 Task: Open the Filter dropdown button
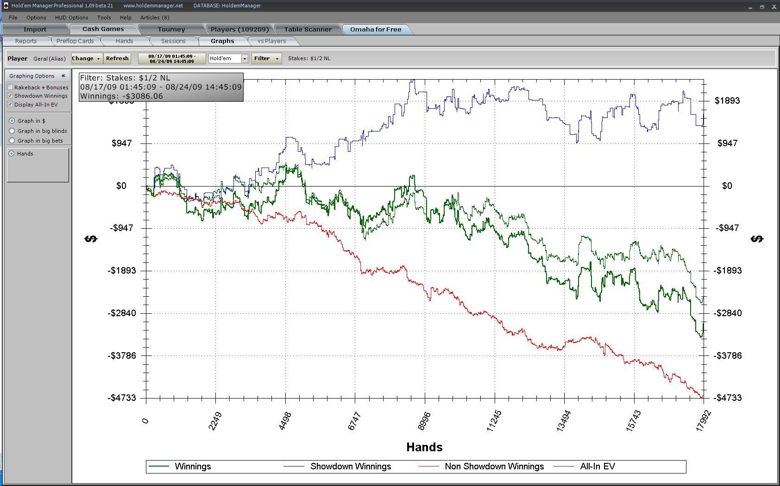[266, 58]
